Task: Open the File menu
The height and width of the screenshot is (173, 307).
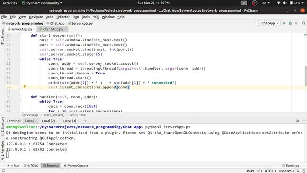Action: click(4, 17)
